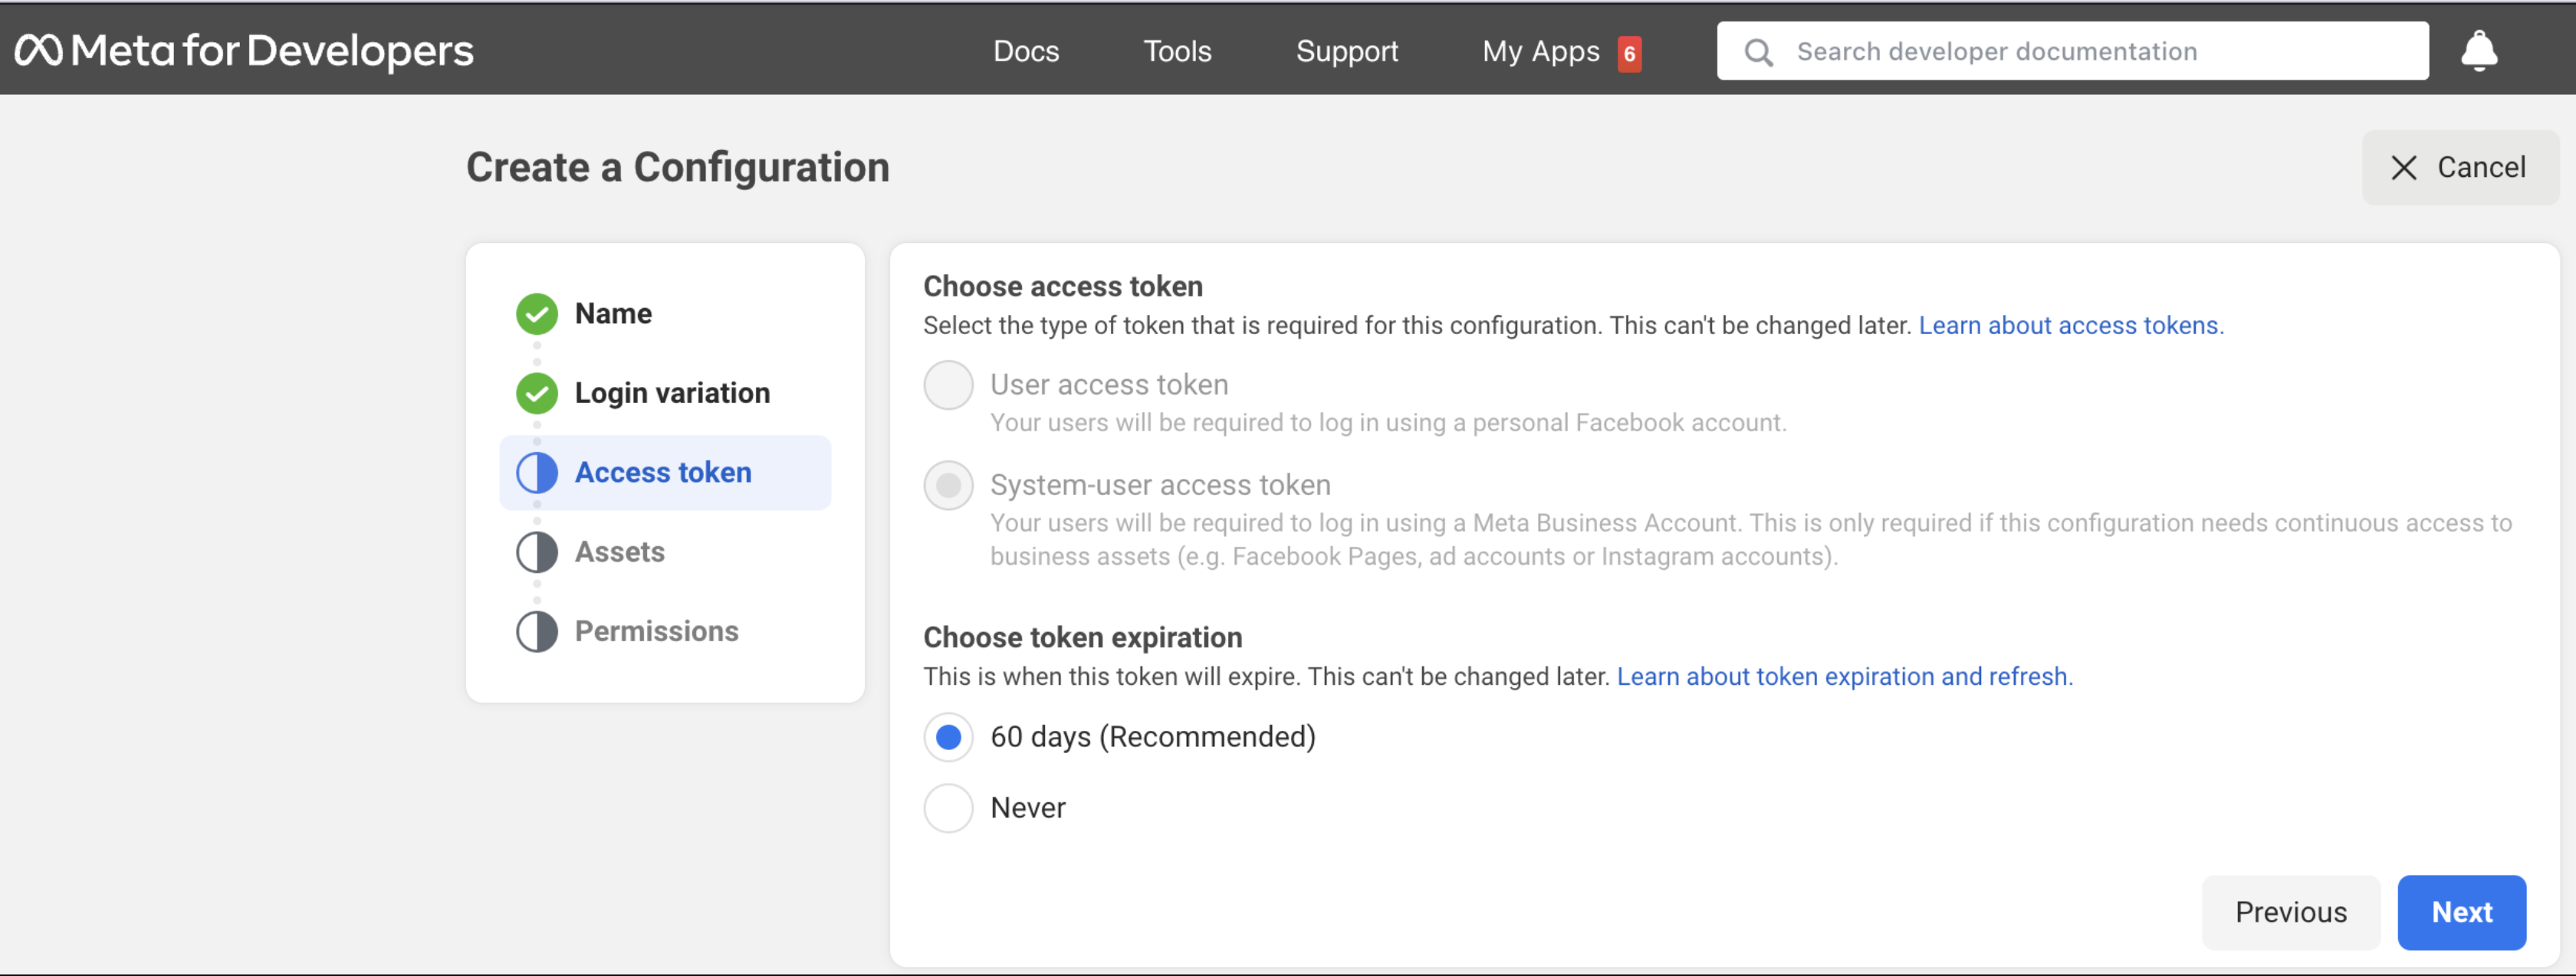Click the My Apps red badge
2576x976 pixels.
click(x=1629, y=54)
